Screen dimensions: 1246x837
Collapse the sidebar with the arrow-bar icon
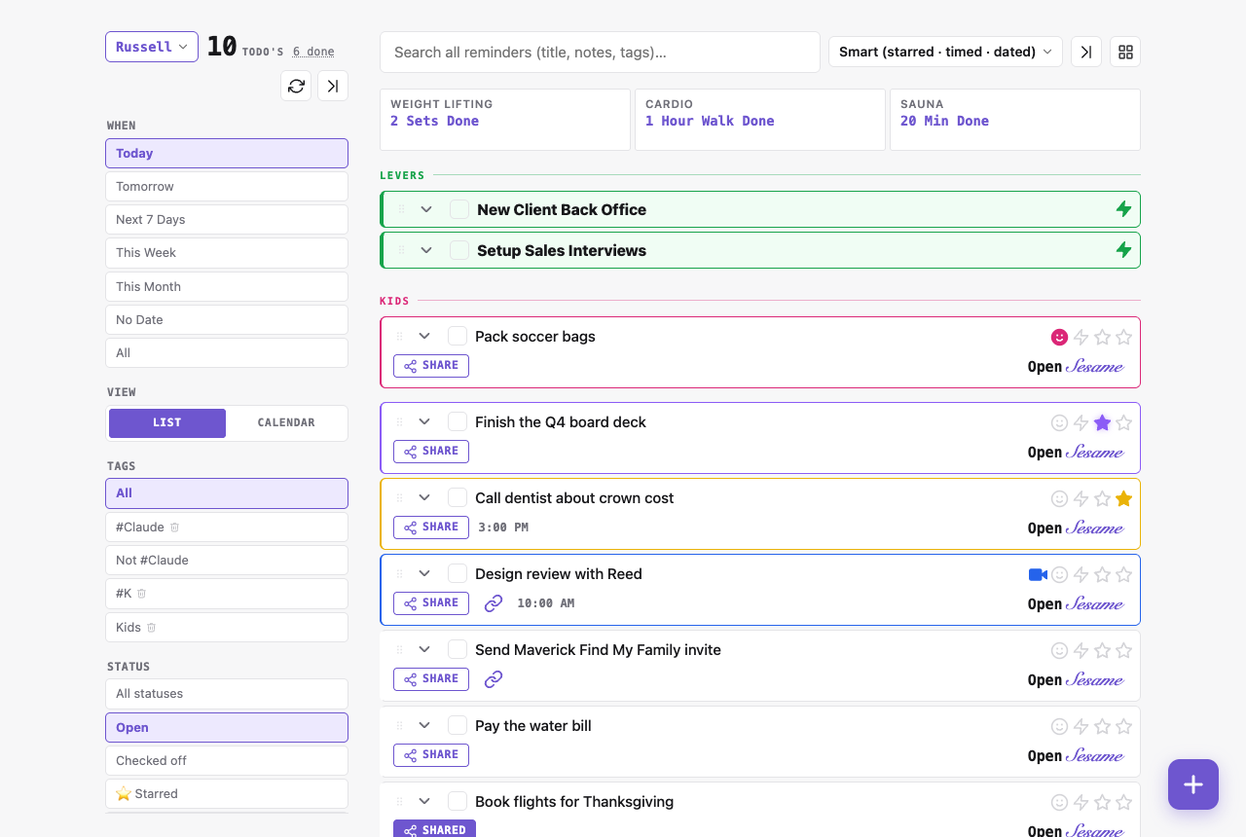tap(333, 86)
